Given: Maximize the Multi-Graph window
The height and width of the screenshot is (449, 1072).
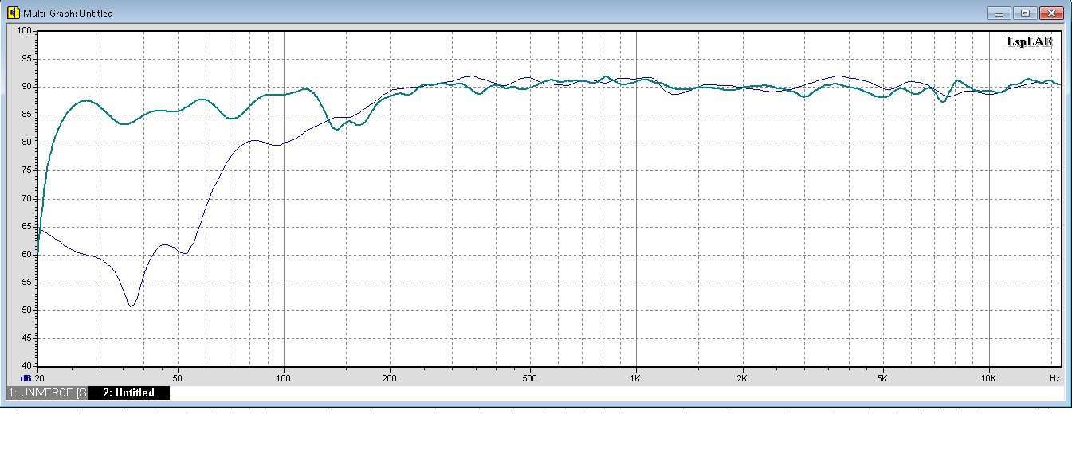Looking at the screenshot, I should tap(1024, 13).
